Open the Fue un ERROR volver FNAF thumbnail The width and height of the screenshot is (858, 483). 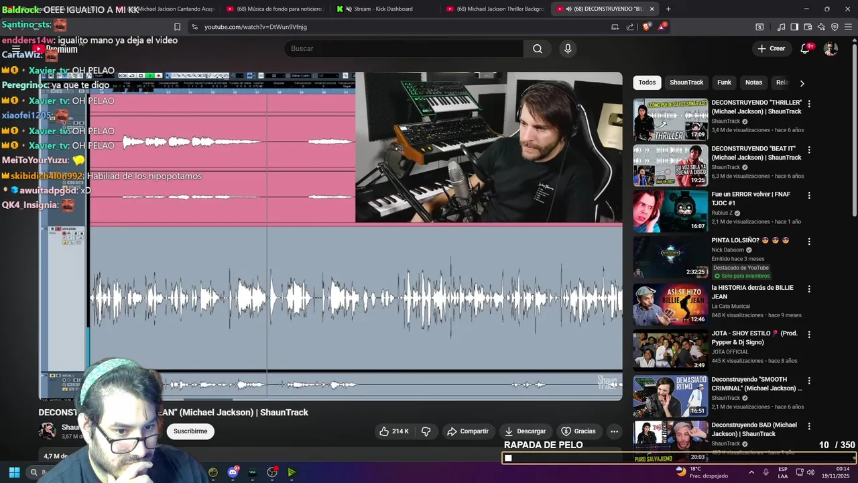click(x=670, y=211)
